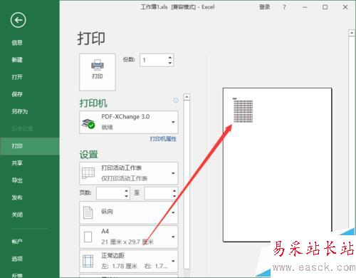Image resolution: width=356 pixels, height=278 pixels.
Task: Click the ending page field after 至
Action: tap(158, 193)
